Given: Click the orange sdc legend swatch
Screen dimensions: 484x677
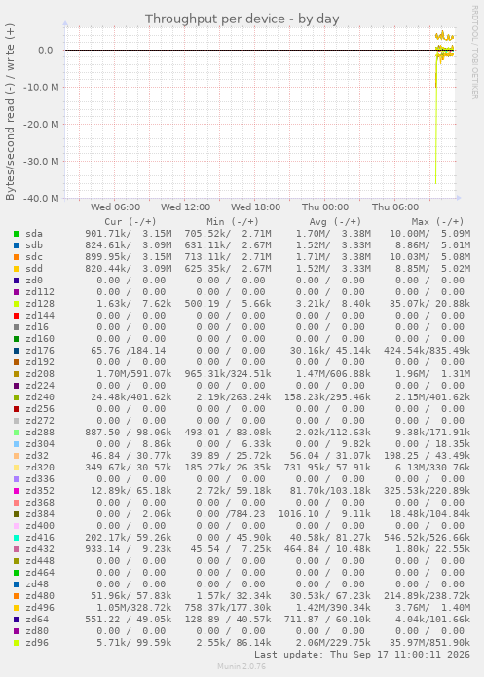Looking at the screenshot, I should point(17,257).
